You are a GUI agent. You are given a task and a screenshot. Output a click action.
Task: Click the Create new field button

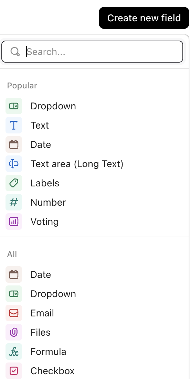click(144, 18)
